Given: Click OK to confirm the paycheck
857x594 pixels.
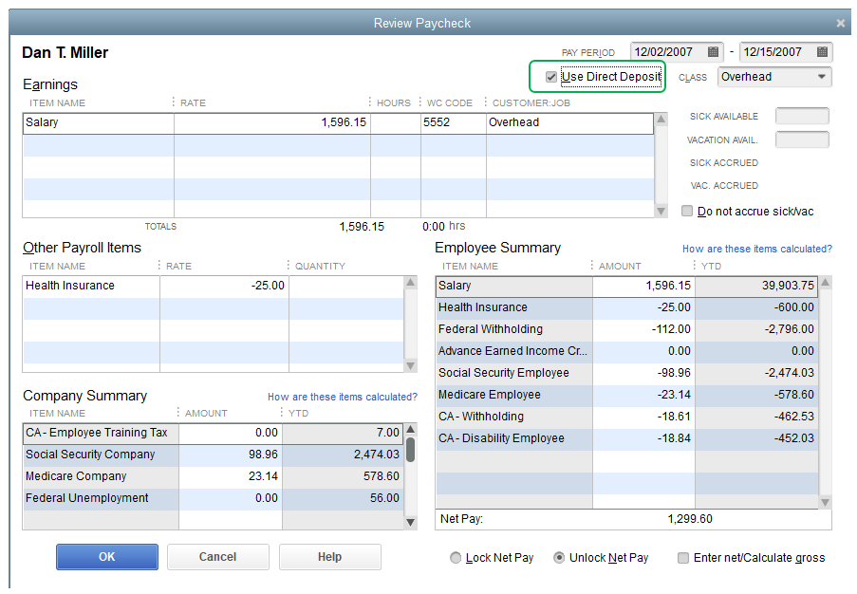Looking at the screenshot, I should tap(106, 557).
